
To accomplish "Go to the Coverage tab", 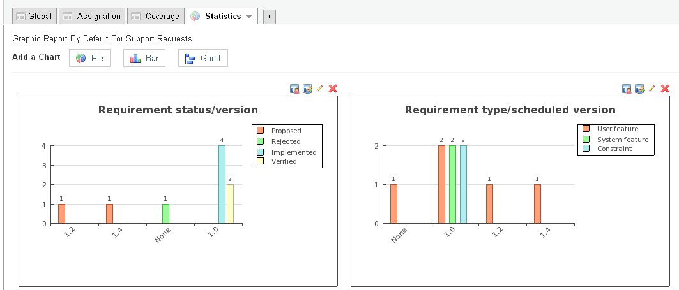I will click(x=155, y=17).
